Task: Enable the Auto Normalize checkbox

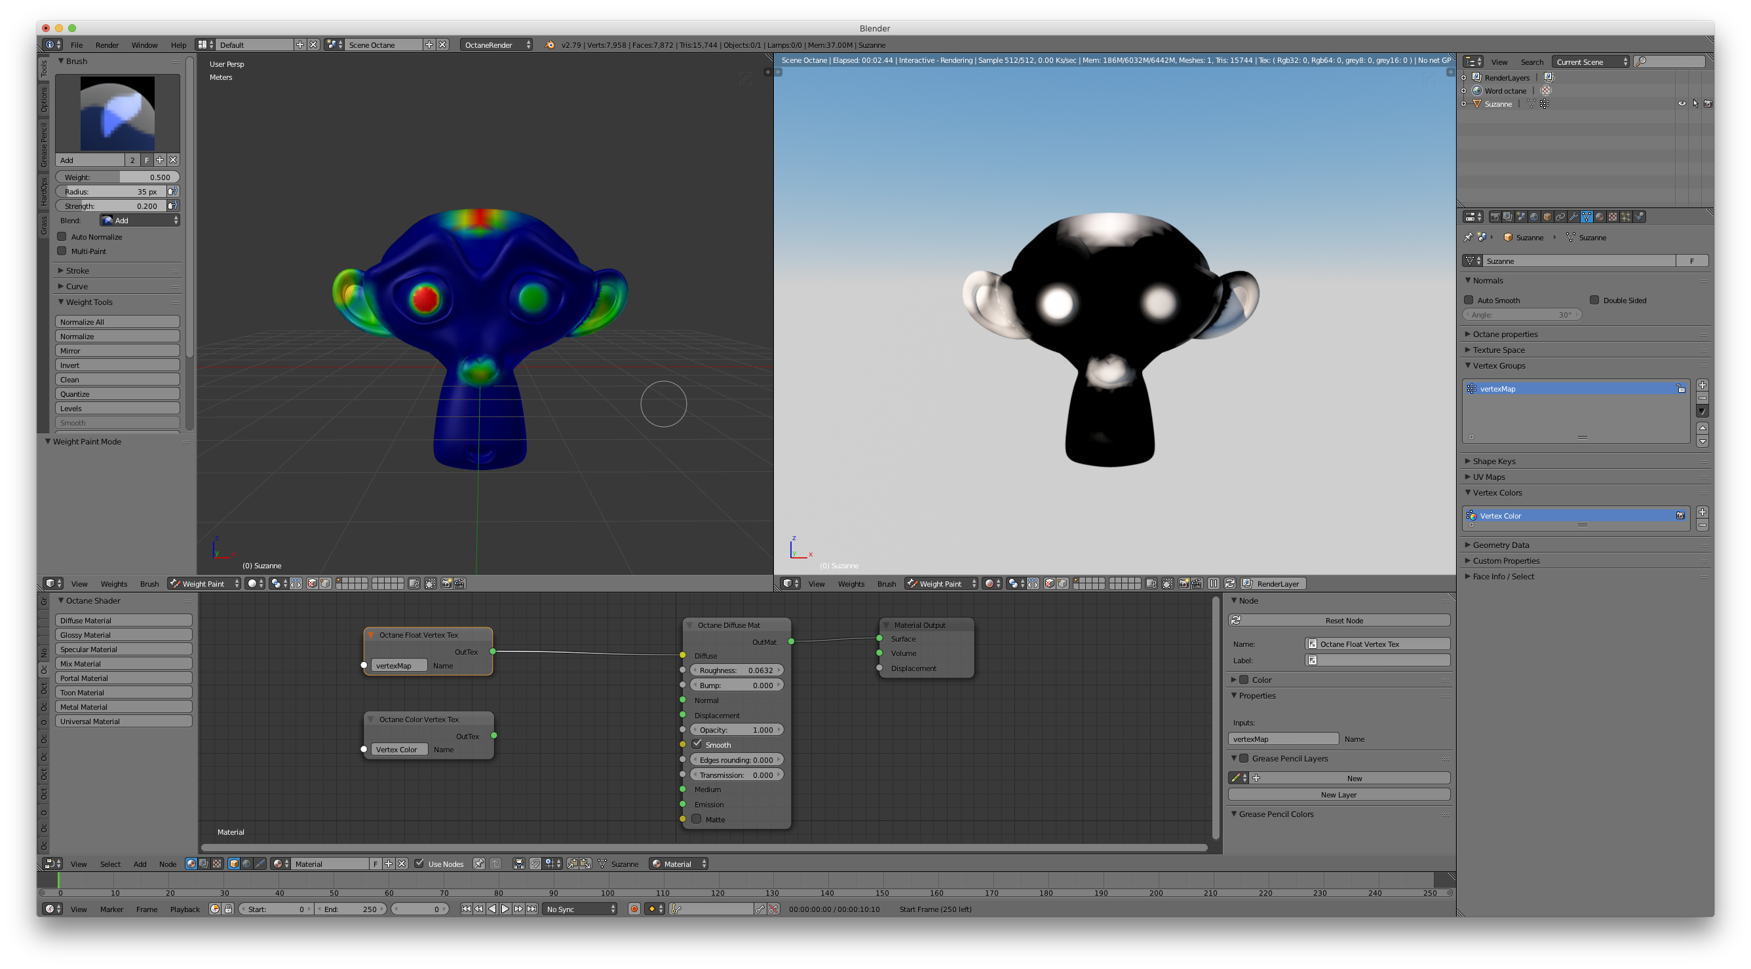Action: tap(62, 236)
